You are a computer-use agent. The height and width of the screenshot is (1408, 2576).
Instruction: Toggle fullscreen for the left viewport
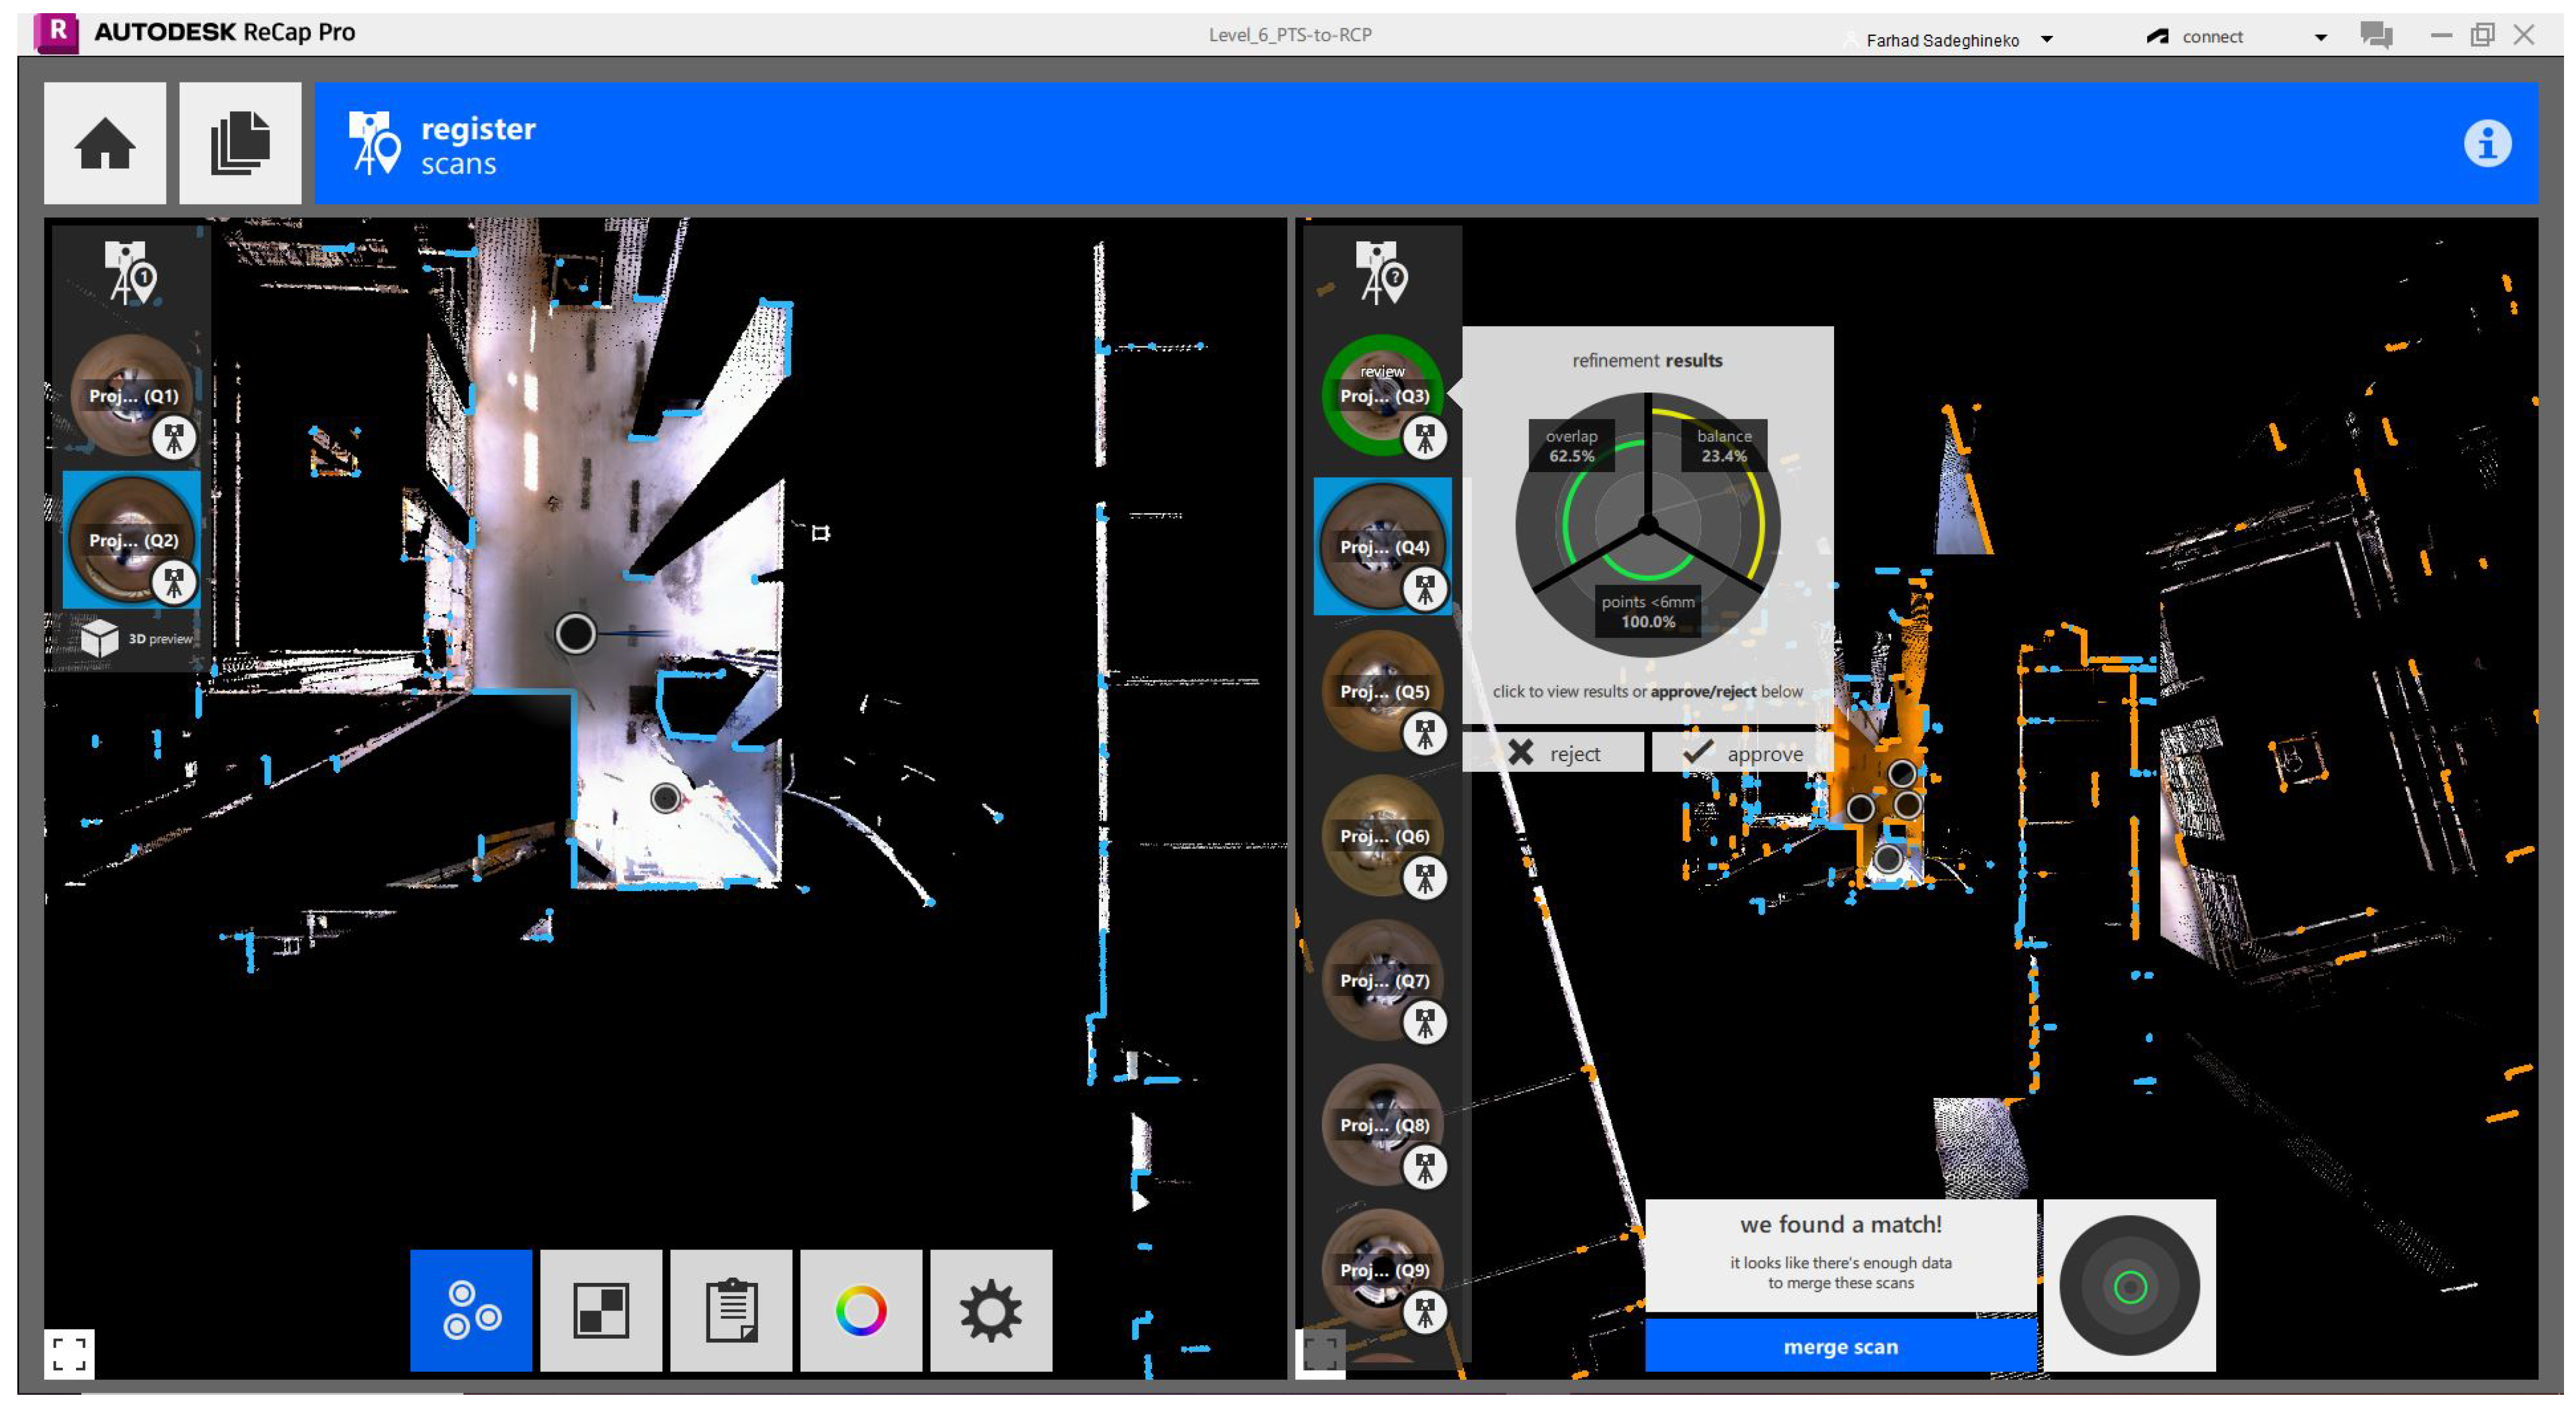click(69, 1354)
